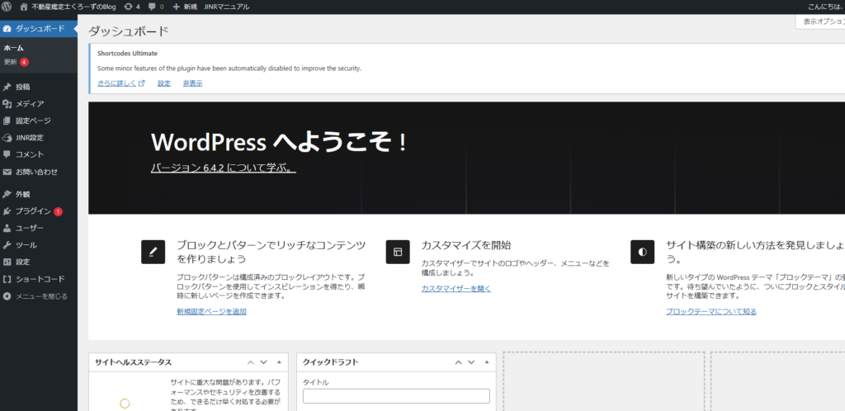This screenshot has height=411, width=845.
Task: Click the Shortcodes Ultimate notice title
Action: 127,54
